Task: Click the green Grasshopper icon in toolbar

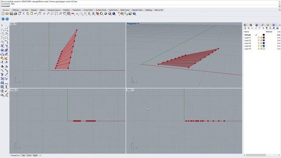Action: 130,14
